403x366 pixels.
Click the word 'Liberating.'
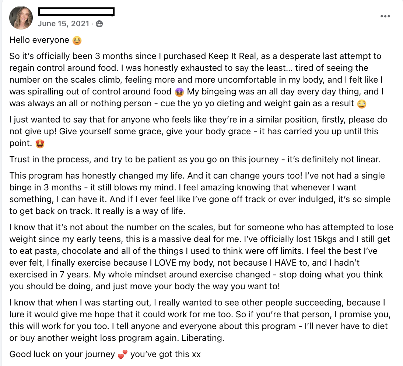[203, 338]
